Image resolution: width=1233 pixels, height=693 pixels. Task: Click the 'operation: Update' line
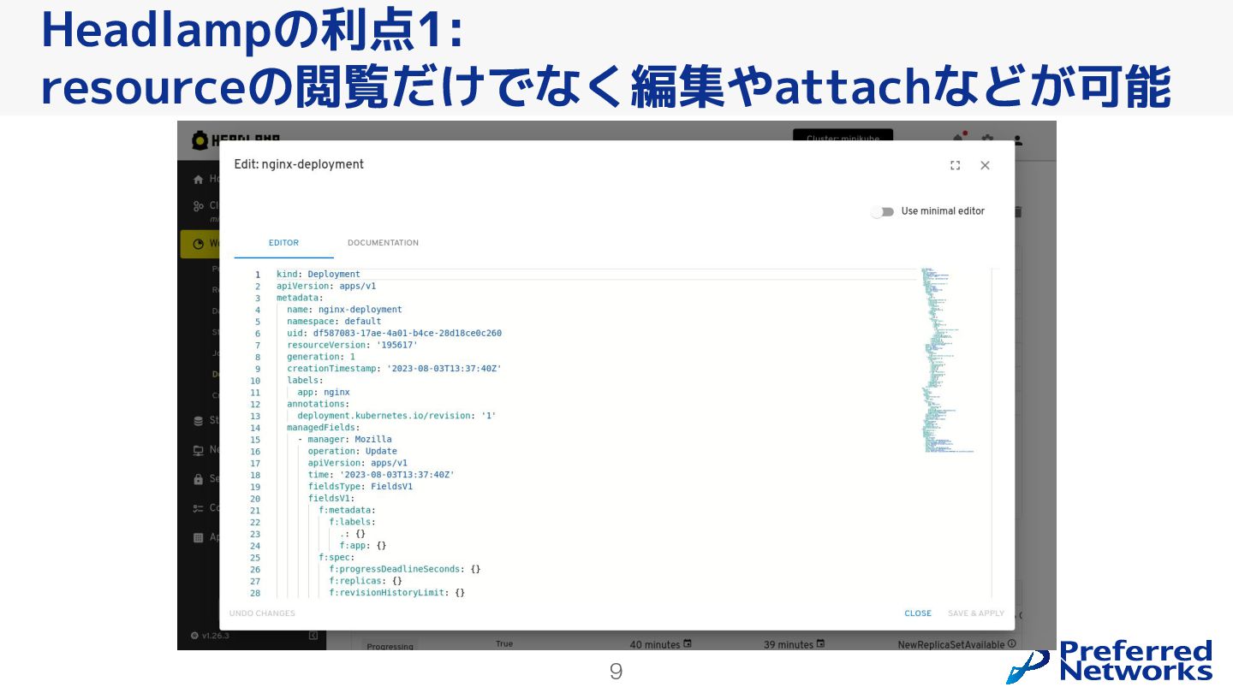(x=353, y=451)
